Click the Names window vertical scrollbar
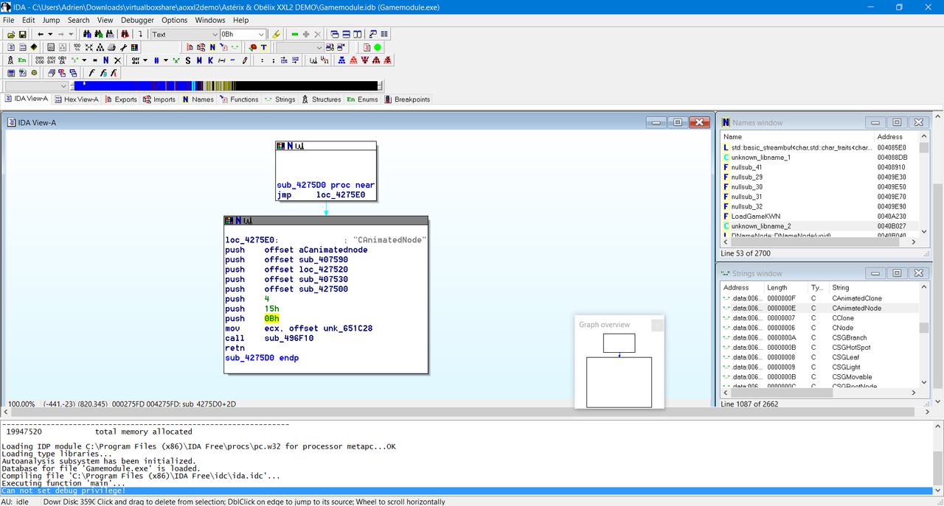This screenshot has width=944, height=506. tap(924, 184)
